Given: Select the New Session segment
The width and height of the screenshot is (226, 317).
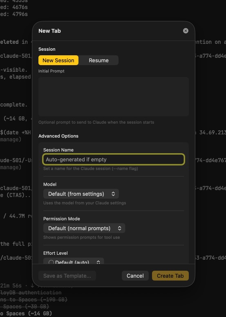Looking at the screenshot, I should pos(58,60).
